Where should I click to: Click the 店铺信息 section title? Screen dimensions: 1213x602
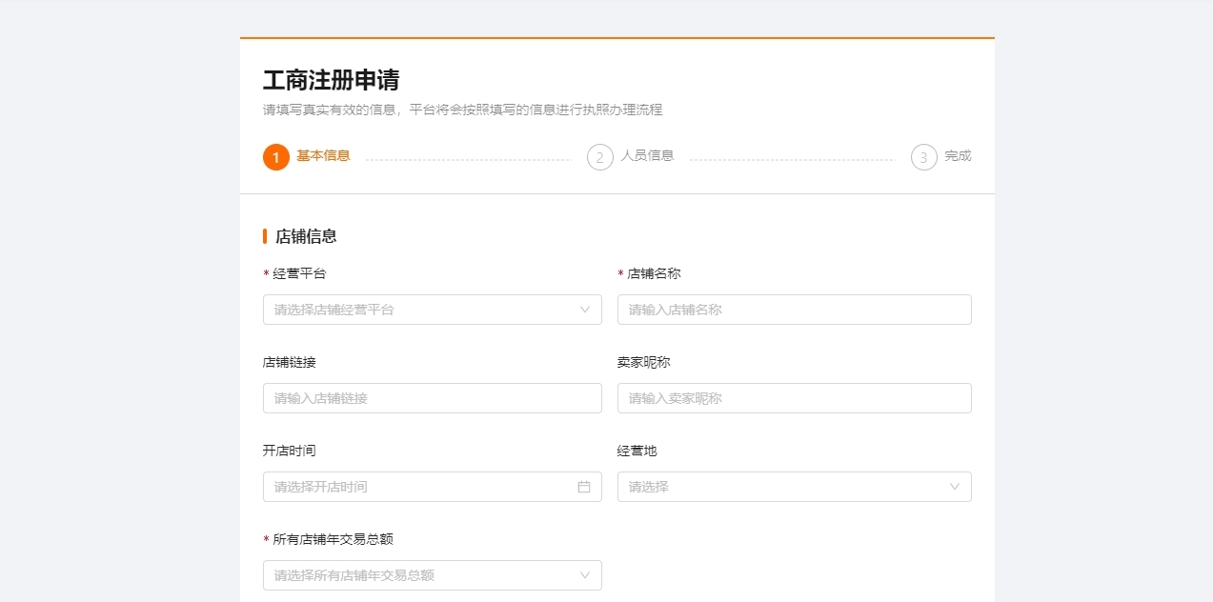tap(306, 236)
